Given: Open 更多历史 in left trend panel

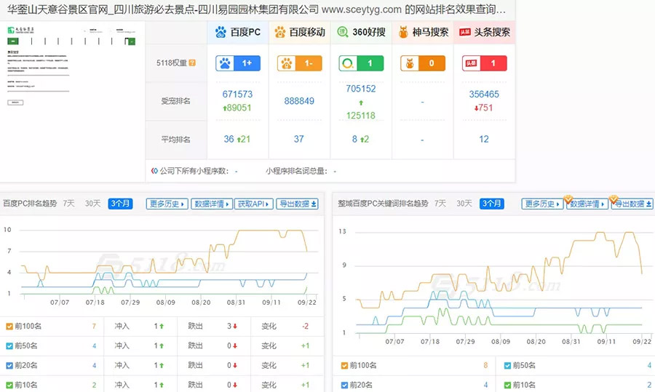Looking at the screenshot, I should [167, 204].
